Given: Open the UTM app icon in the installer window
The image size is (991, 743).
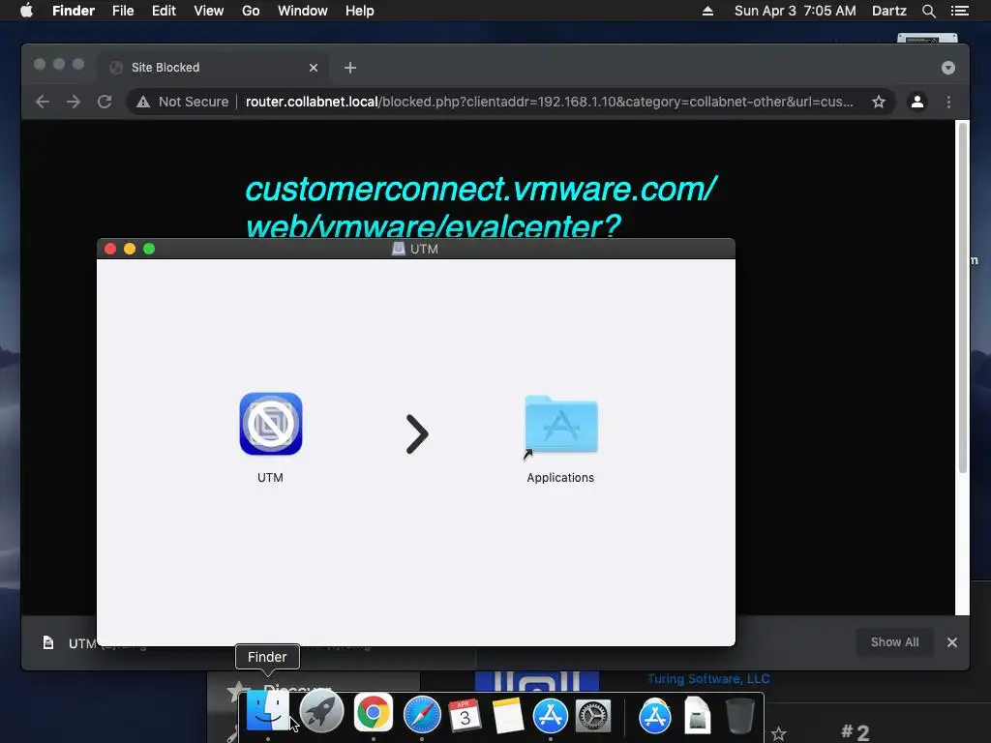Looking at the screenshot, I should [271, 424].
